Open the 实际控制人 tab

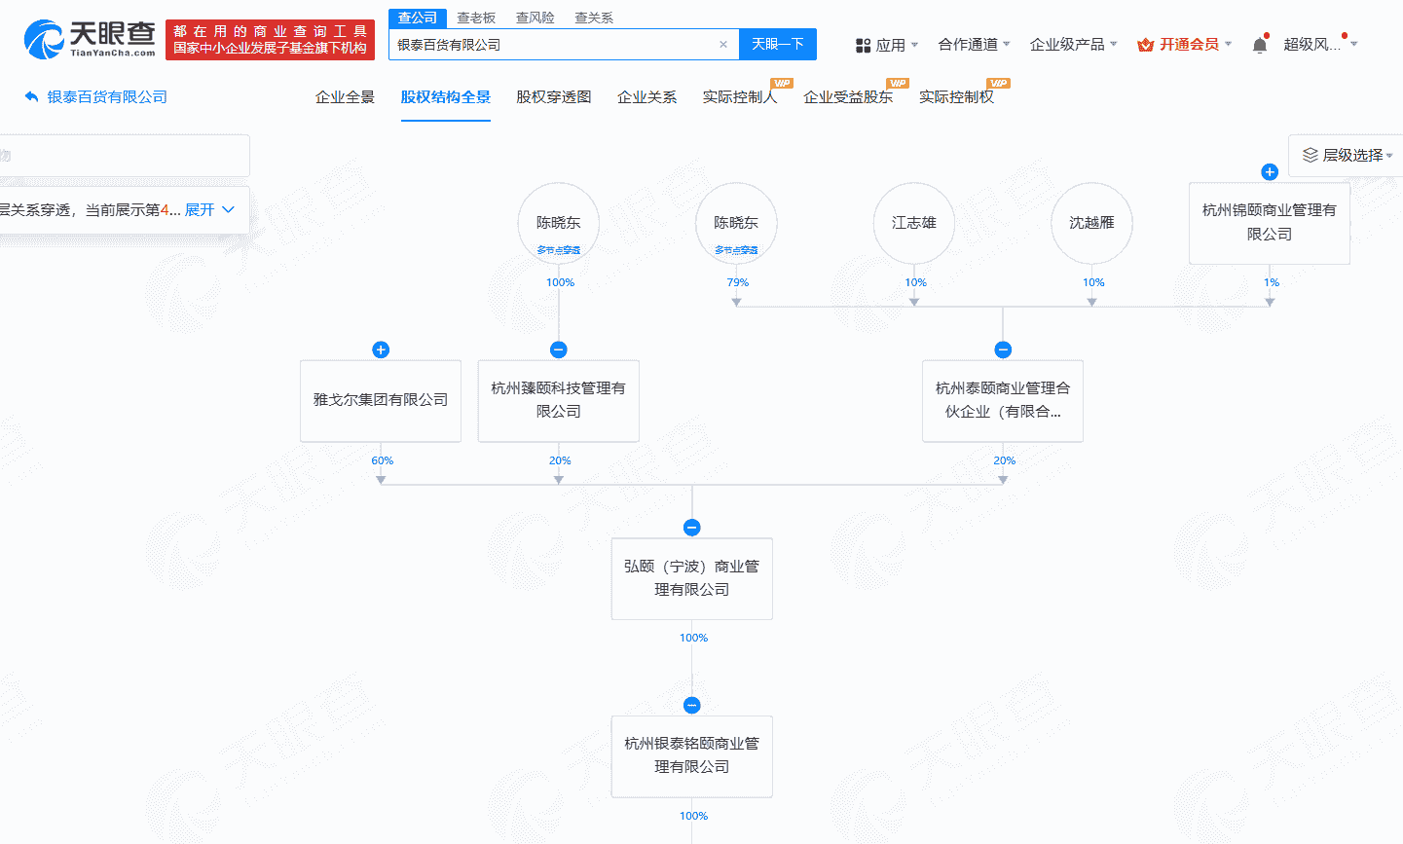point(740,97)
